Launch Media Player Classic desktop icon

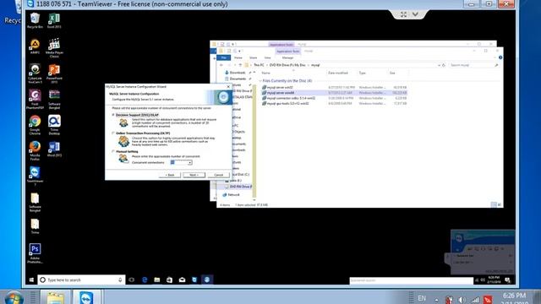[54, 47]
